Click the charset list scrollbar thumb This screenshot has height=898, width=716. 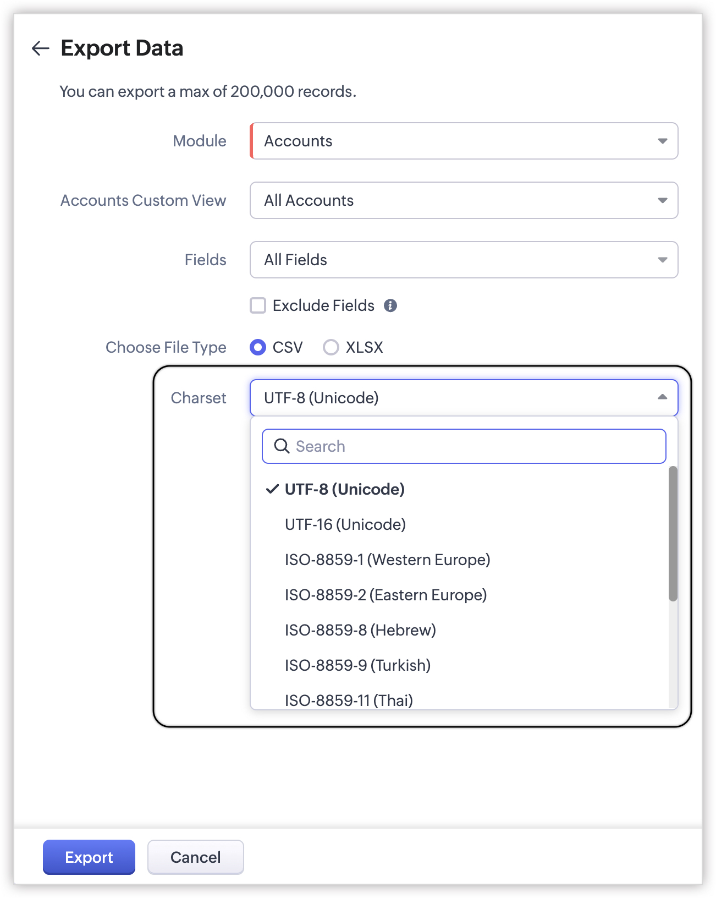pos(673,534)
